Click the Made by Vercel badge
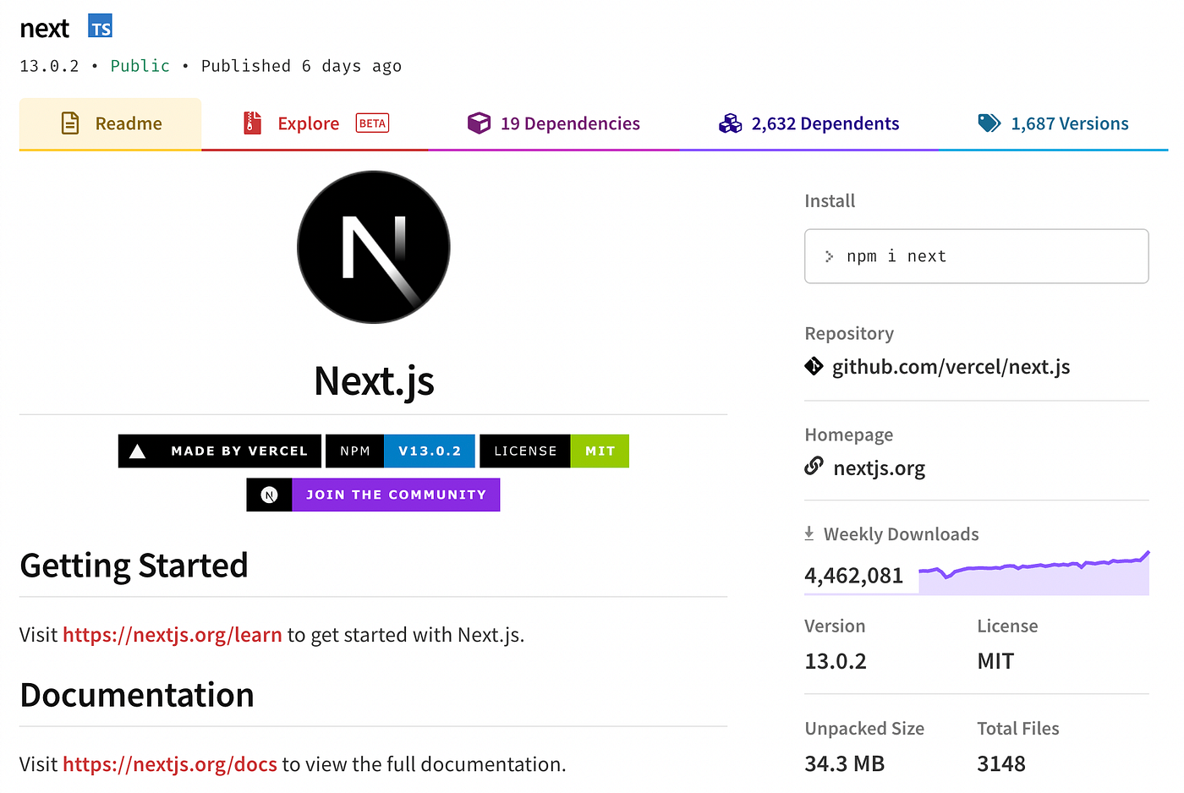Screen dimensions: 1184x793 click(220, 451)
